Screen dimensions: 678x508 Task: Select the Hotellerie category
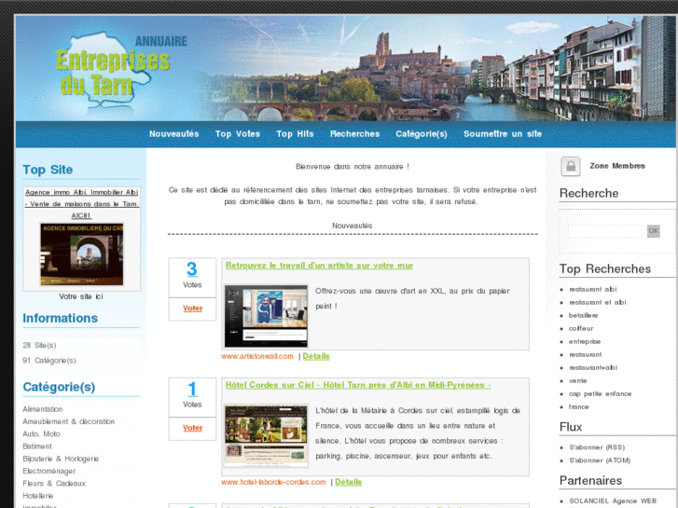tap(38, 496)
